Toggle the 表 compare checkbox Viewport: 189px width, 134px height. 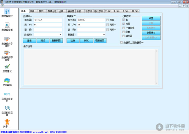123,20
